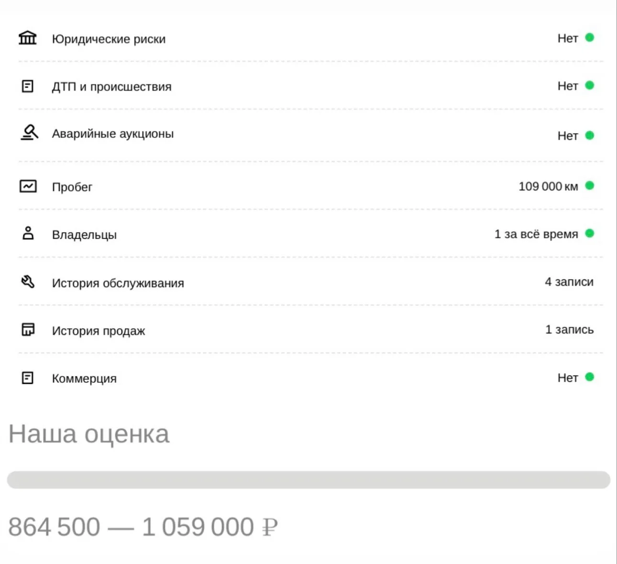Click the storefront icon next to История продаж
This screenshot has height=564, width=617.
[x=28, y=330]
